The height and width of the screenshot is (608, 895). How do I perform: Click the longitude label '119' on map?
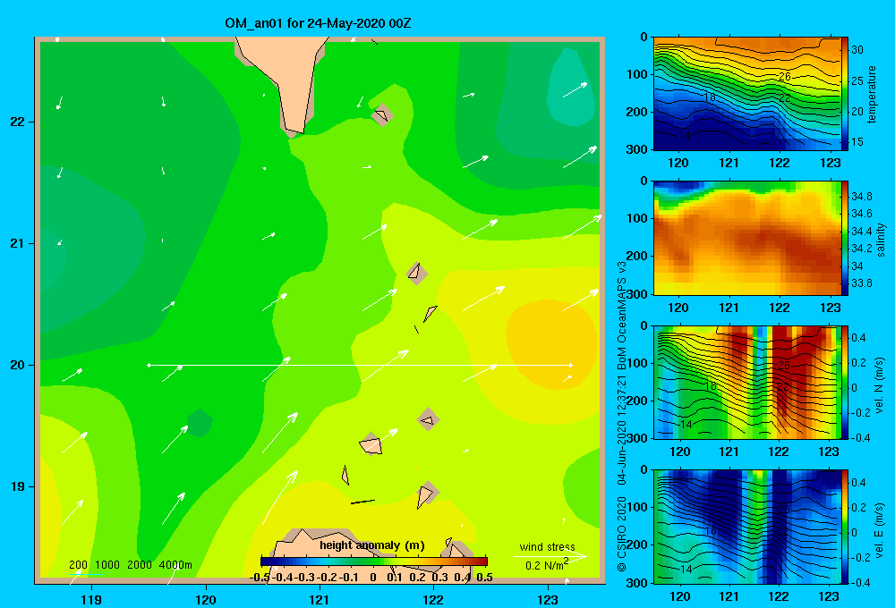point(91,599)
